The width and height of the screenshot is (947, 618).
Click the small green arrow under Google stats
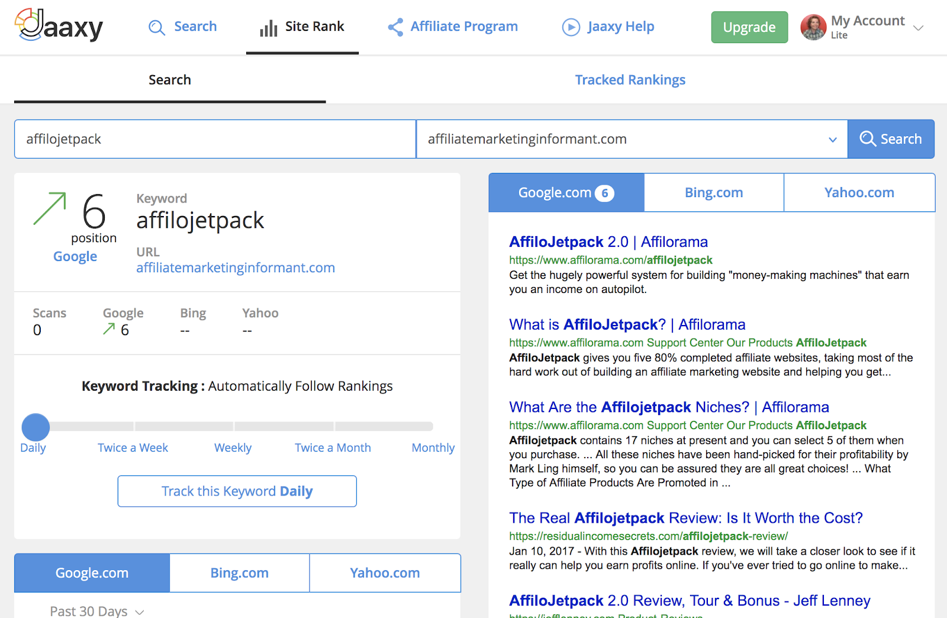point(109,329)
